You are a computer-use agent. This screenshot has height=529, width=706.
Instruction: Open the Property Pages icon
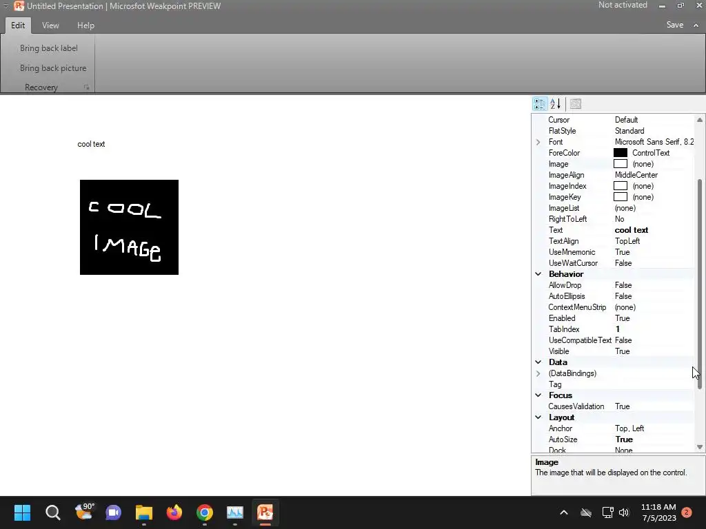coord(576,104)
